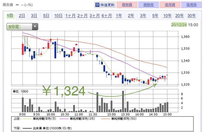Show the 1ヶ月 chart period
Image resolution: width=204 pixels, height=132 pixels.
[70, 16]
